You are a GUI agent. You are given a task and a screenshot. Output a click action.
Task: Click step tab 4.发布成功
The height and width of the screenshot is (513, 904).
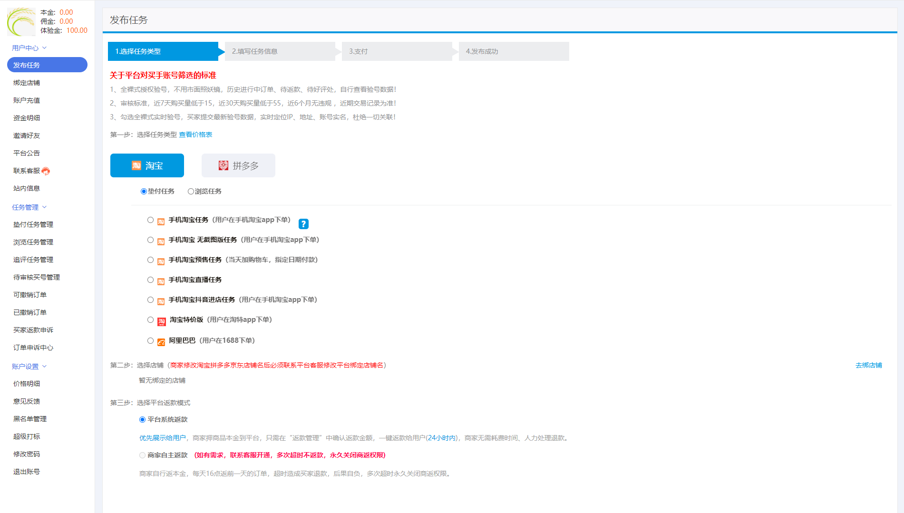(x=514, y=51)
